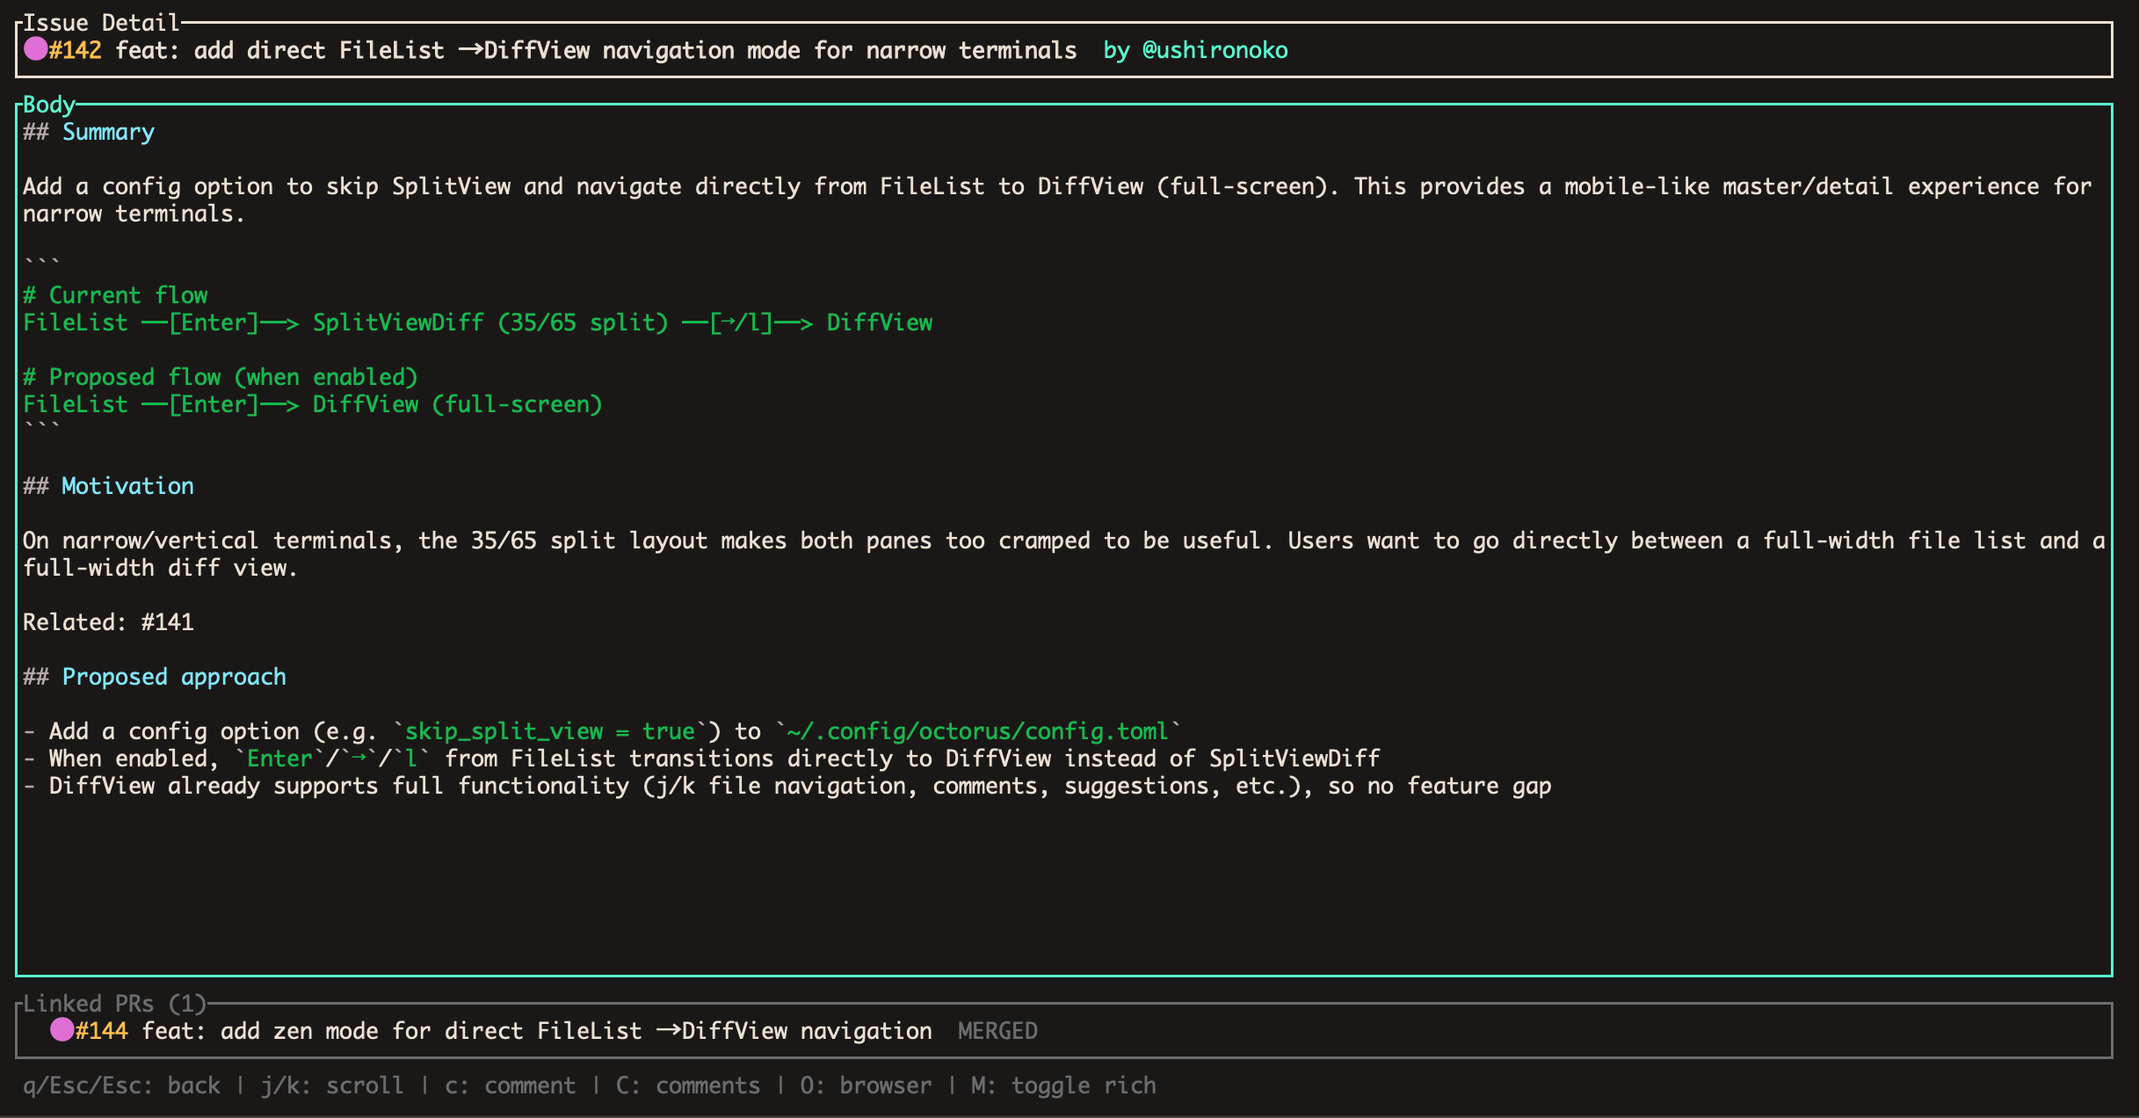Click the Linked PRs (1) panel title
The image size is (2139, 1118).
(115, 1004)
